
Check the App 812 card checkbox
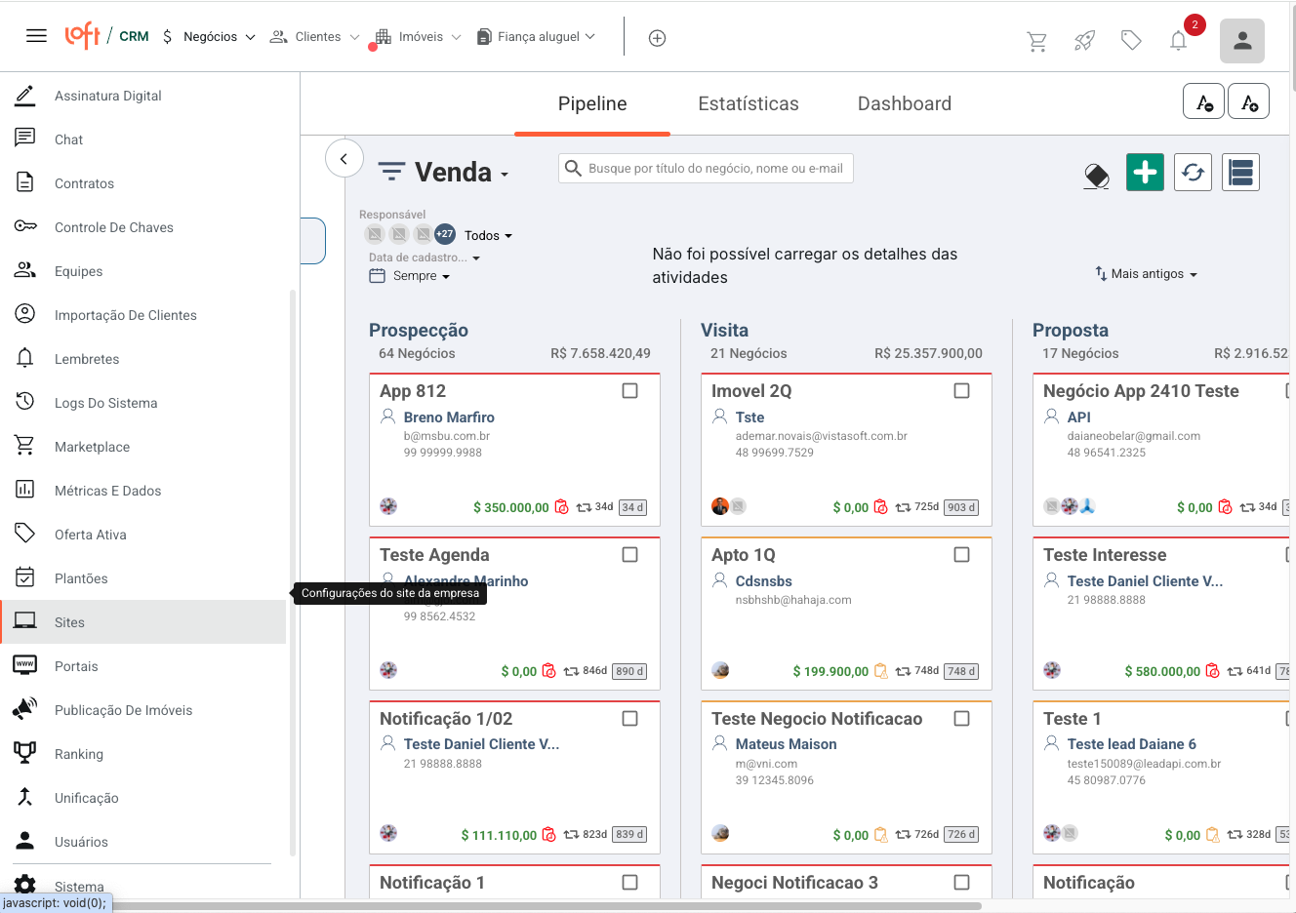click(630, 391)
